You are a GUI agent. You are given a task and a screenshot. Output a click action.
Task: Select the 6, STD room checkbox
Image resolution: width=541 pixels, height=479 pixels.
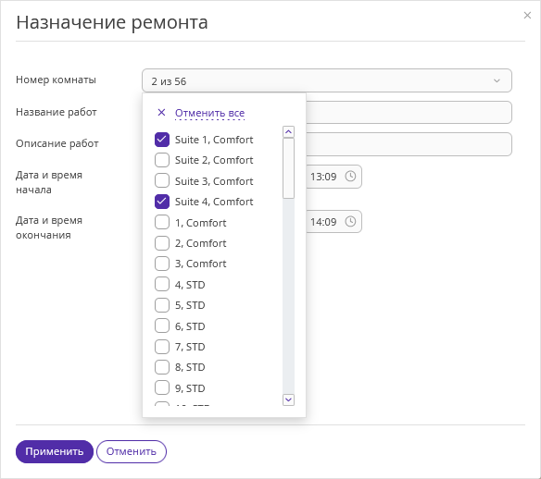pos(162,326)
